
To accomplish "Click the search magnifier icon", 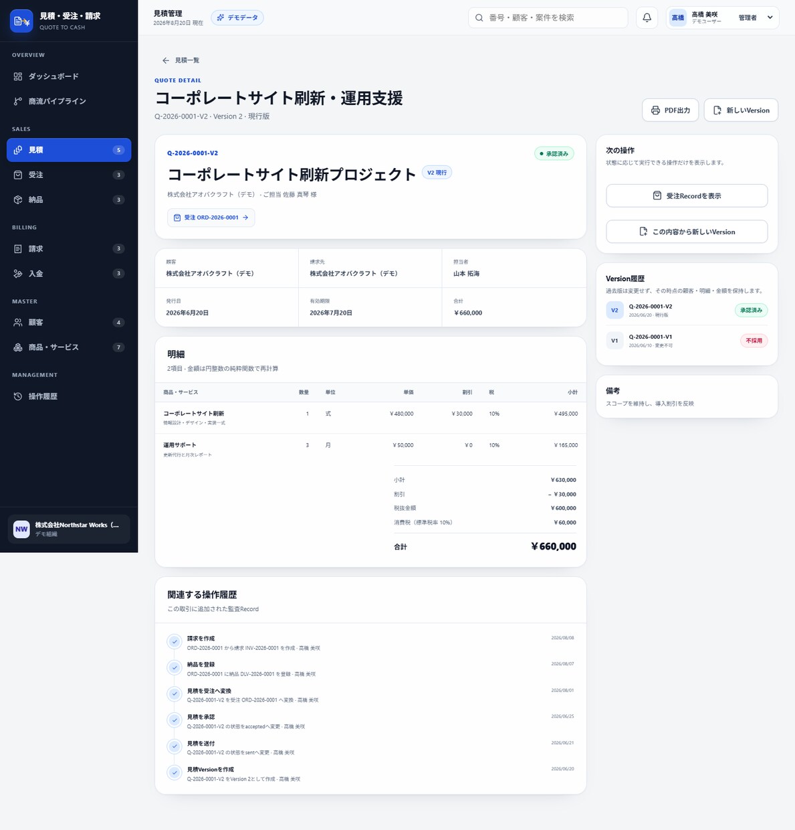I will tap(479, 17).
